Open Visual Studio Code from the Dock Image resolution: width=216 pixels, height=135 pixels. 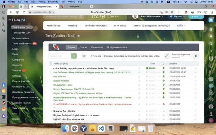[102, 128]
